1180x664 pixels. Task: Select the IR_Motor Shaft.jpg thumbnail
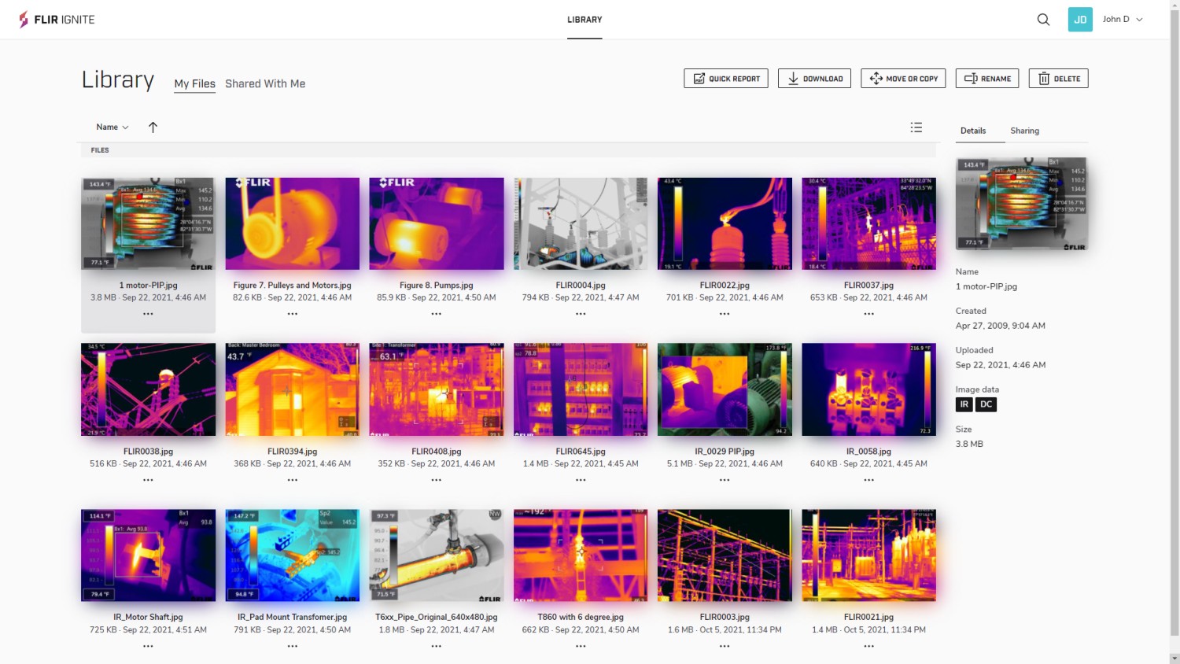click(x=148, y=555)
